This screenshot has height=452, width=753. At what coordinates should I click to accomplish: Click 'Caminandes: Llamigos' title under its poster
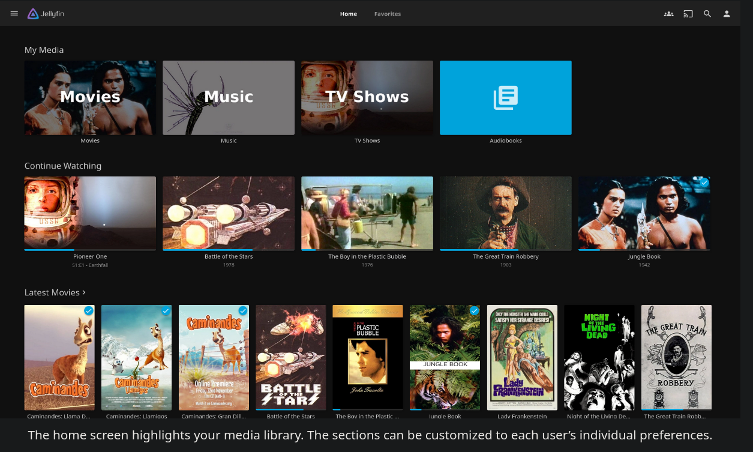(x=137, y=416)
